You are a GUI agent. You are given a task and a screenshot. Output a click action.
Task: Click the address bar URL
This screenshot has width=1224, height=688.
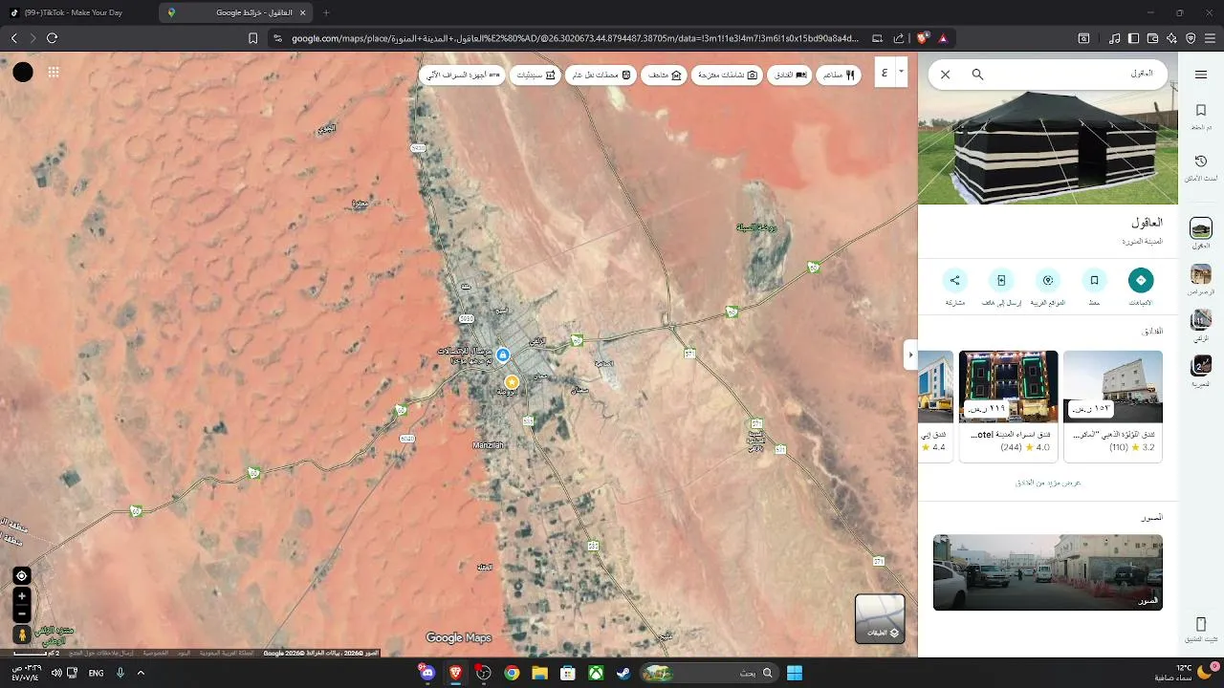point(575,38)
